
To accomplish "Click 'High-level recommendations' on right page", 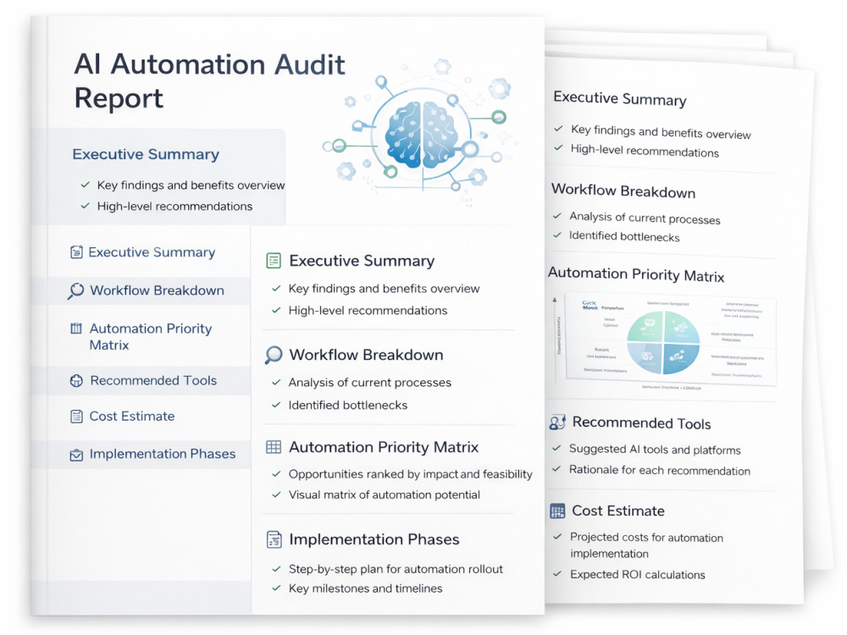I will pyautogui.click(x=645, y=151).
